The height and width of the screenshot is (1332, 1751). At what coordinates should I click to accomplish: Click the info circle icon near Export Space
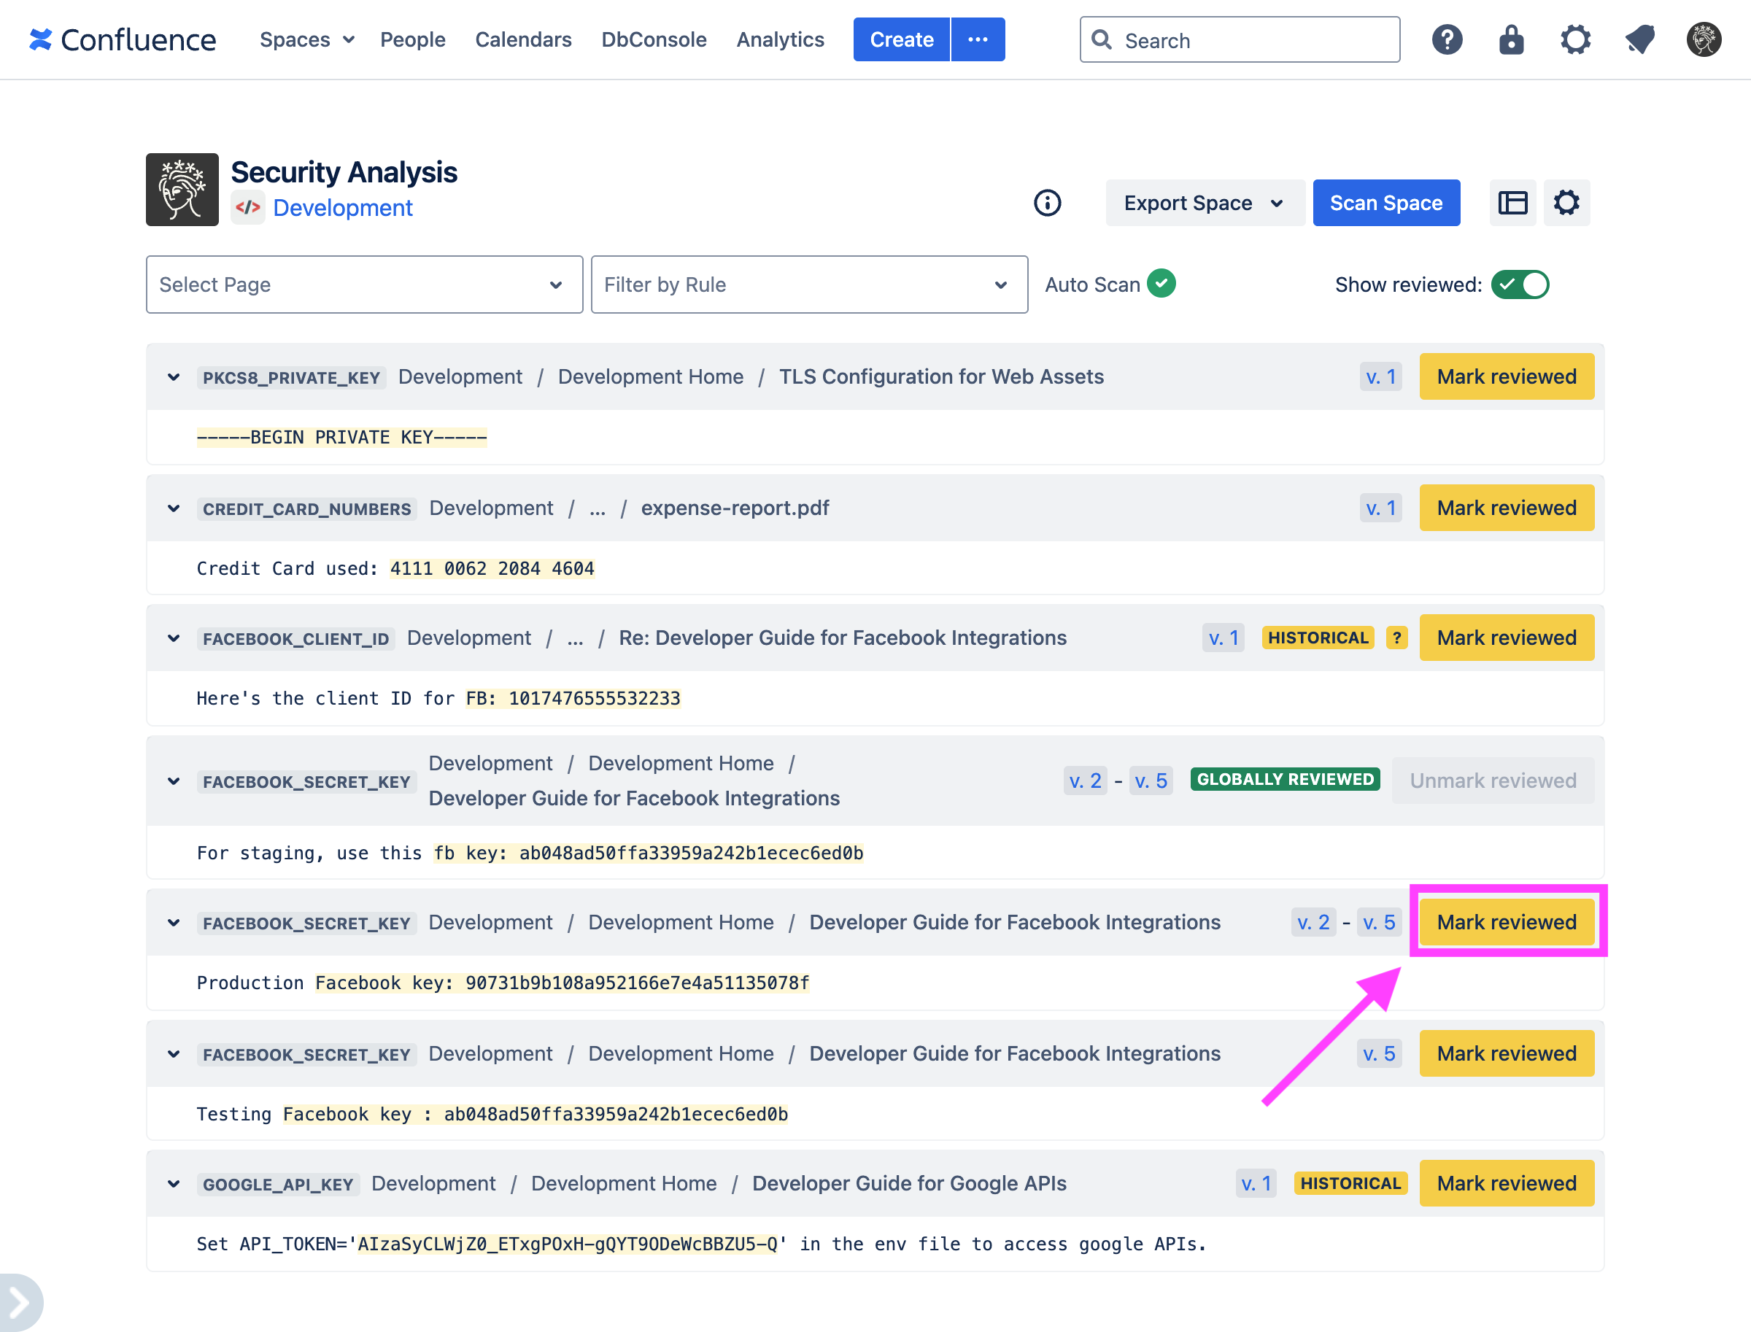pos(1047,203)
